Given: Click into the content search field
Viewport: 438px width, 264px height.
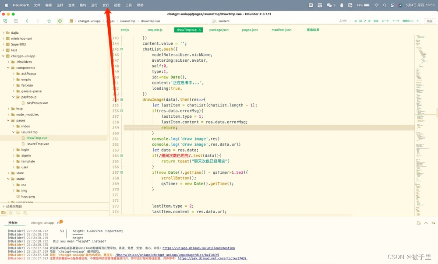Looking at the screenshot, I should click(276, 21).
